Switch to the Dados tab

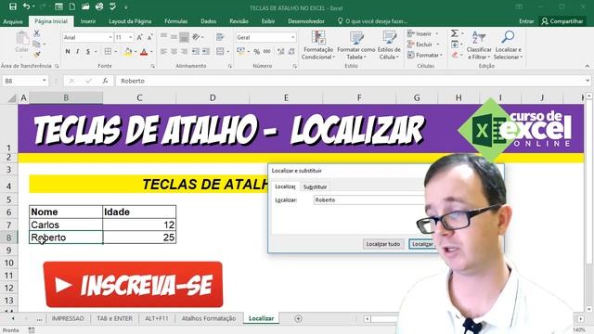(208, 21)
